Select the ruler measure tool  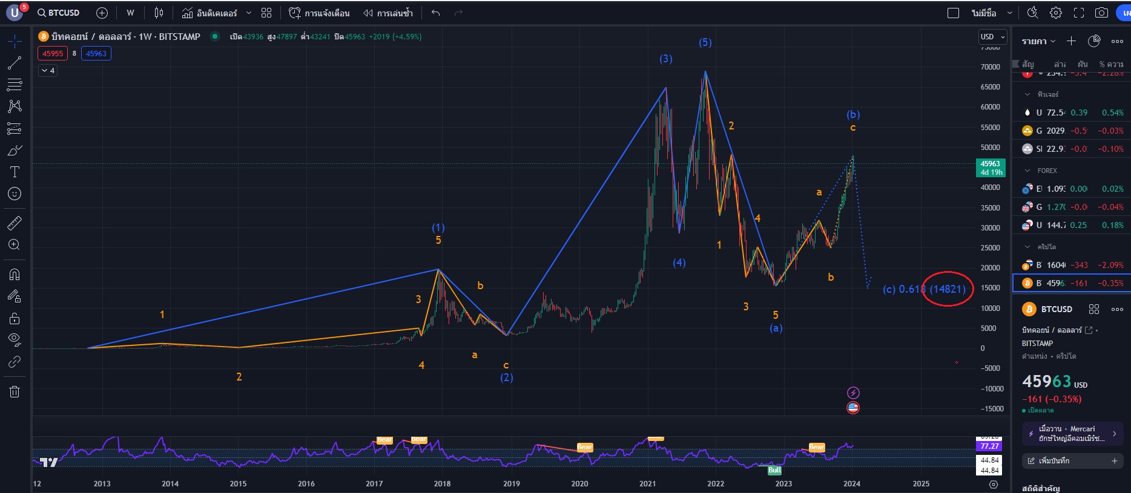15,223
